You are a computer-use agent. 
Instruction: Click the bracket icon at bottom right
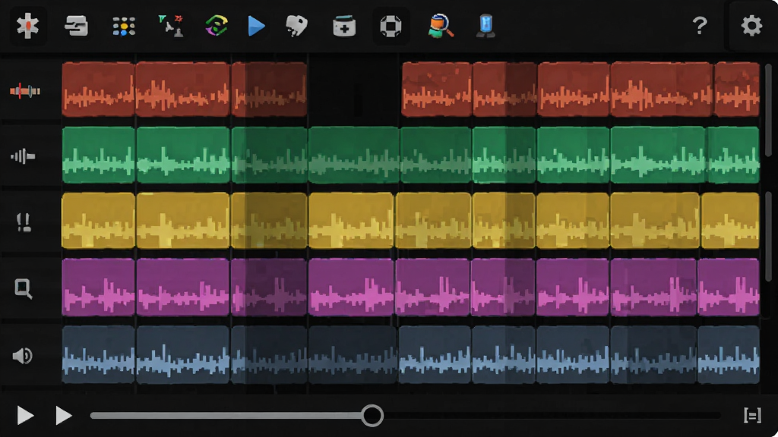tap(752, 415)
